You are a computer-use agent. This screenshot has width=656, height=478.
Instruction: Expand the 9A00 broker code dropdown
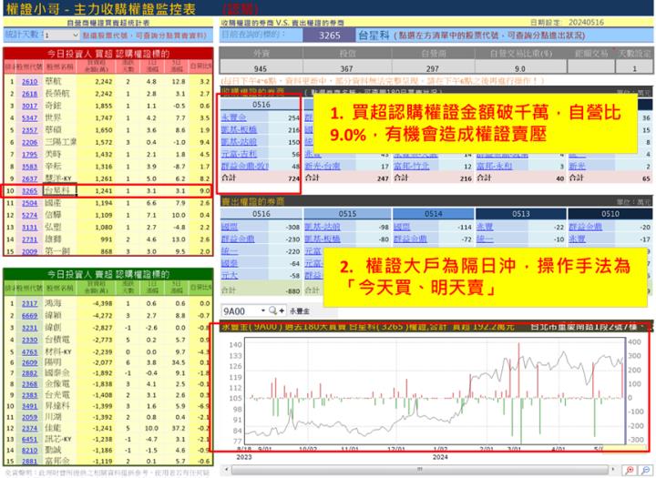pyautogui.click(x=263, y=310)
